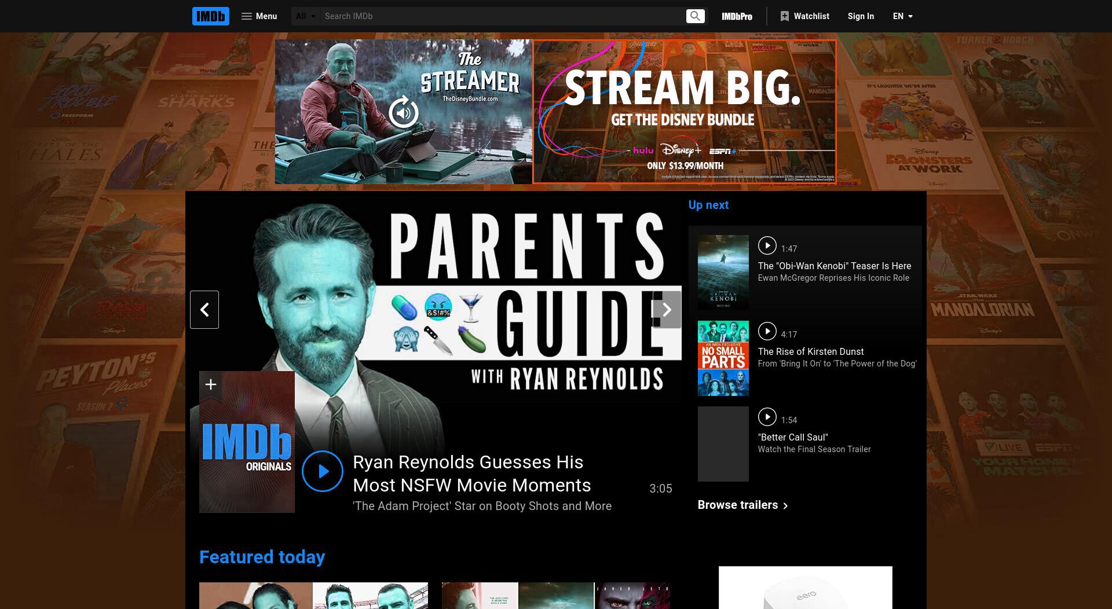Open the Watchlist
Viewport: 1112px width, 609px height.
804,16
